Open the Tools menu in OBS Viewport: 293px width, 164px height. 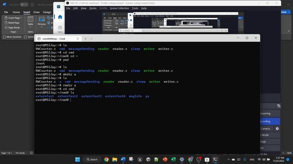pos(135,8)
